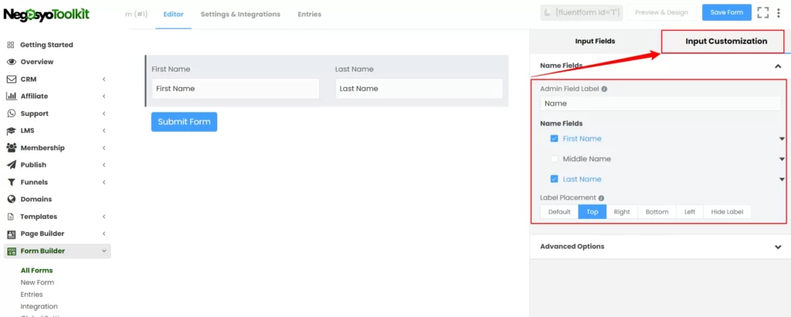This screenshot has width=791, height=317.
Task: Expand the Templates submenu chevron
Action: [x=104, y=217]
